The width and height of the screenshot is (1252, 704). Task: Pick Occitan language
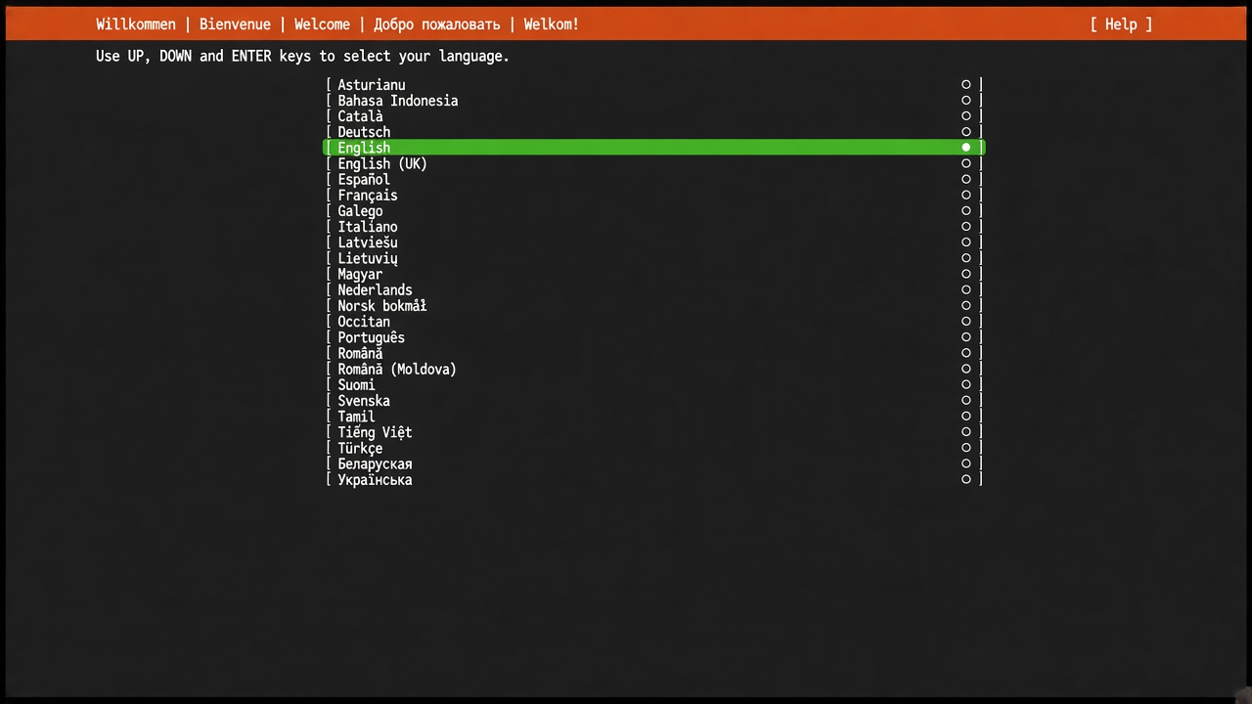coord(653,322)
